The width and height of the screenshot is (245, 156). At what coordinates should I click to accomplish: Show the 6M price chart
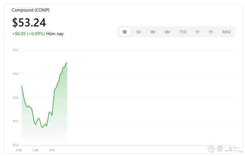click(x=167, y=32)
